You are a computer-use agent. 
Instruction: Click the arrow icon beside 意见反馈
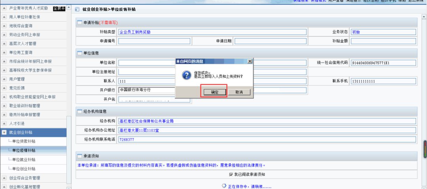tap(4, 88)
